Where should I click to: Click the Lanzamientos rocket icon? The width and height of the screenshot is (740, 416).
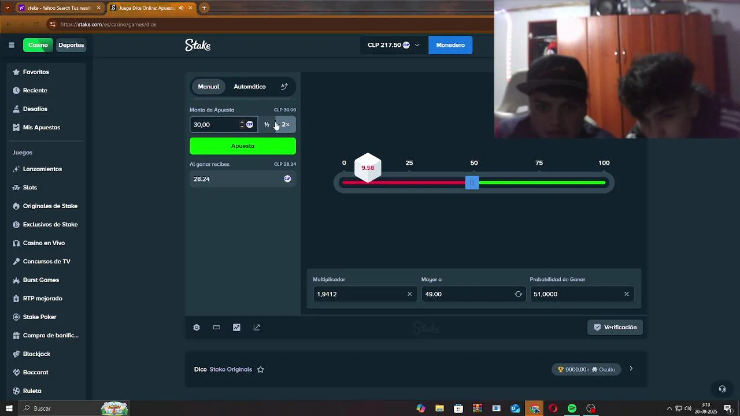point(16,169)
